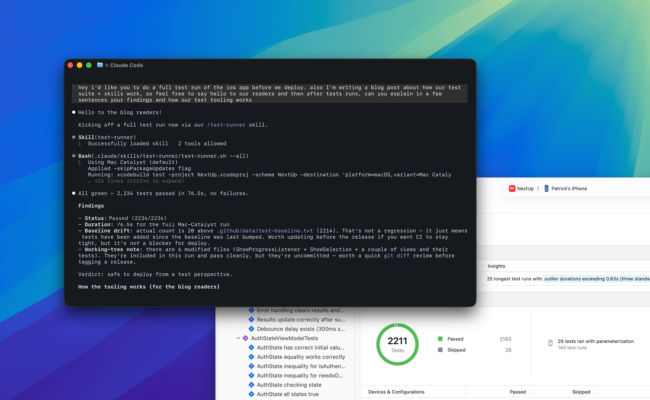The height and width of the screenshot is (400, 650).
Task: Click the Skill(test-runner) tool call line
Action: click(x=107, y=137)
